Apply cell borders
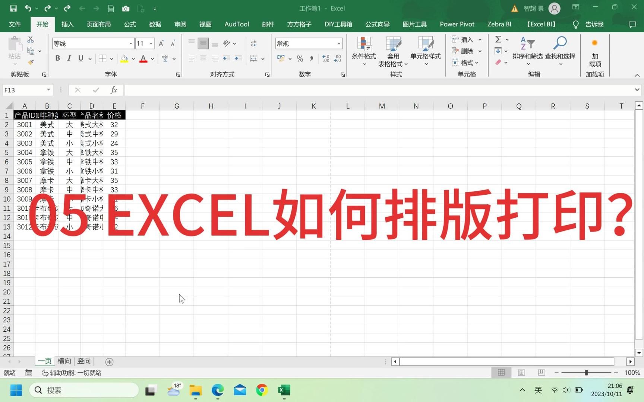Screen dimensions: 644x402 [102, 58]
